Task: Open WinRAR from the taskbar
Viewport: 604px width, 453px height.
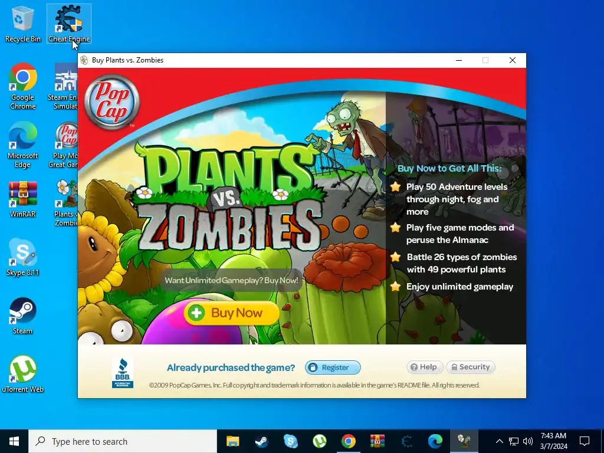Action: [377, 441]
